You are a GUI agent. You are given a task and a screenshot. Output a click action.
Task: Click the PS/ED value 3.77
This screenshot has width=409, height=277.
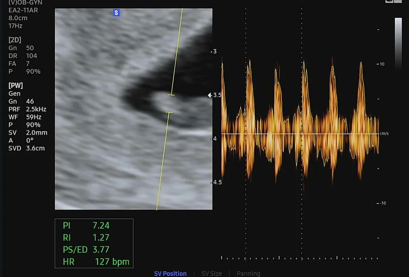pos(101,249)
